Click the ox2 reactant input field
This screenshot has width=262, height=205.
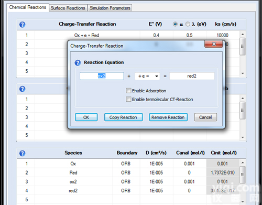point(102,76)
